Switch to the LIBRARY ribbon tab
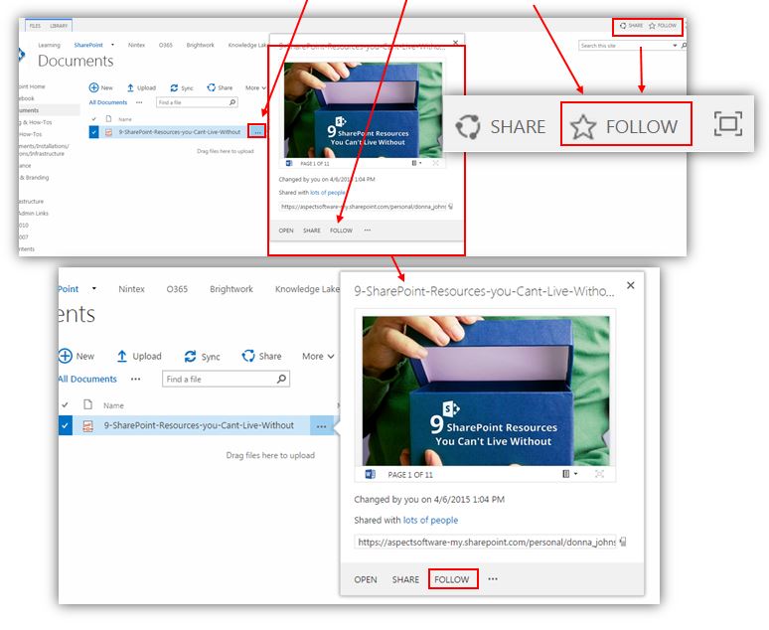Viewport: 769px width, 630px height. tap(59, 26)
